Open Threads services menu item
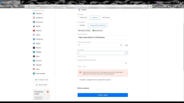The height and width of the screenshot is (103, 184). [x=39, y=65]
